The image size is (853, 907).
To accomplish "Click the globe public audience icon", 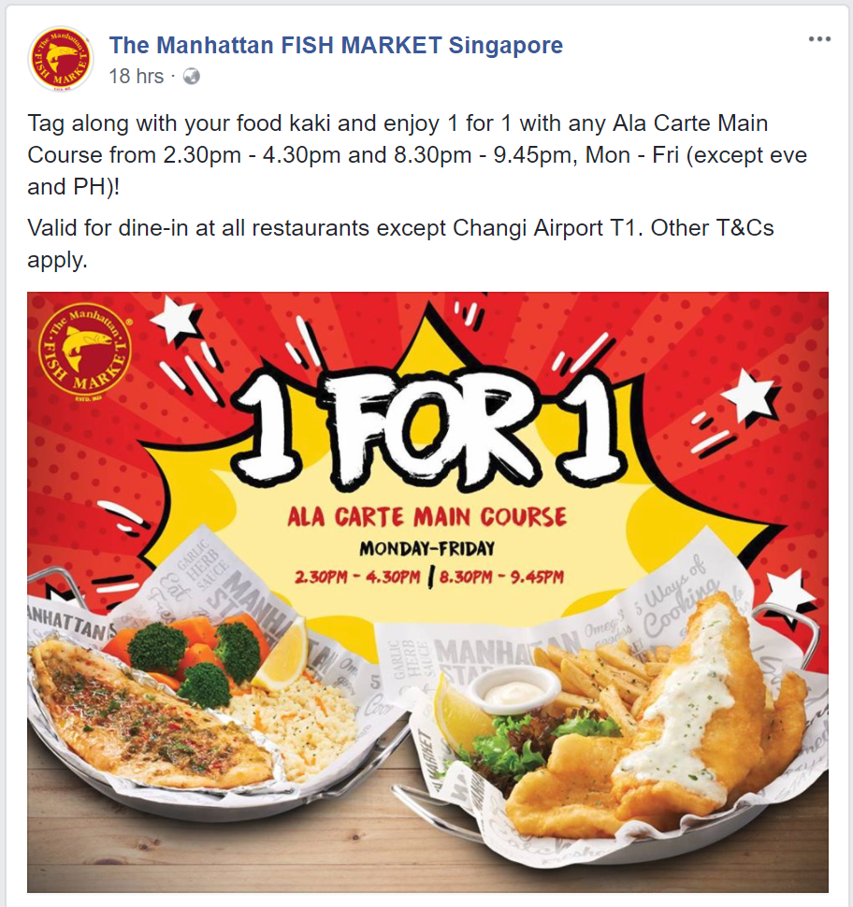I will (x=192, y=77).
